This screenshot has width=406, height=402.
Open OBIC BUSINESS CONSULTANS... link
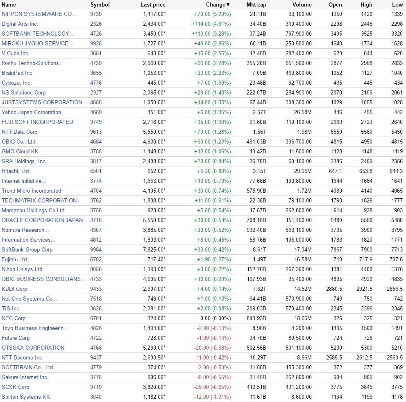tap(43, 279)
